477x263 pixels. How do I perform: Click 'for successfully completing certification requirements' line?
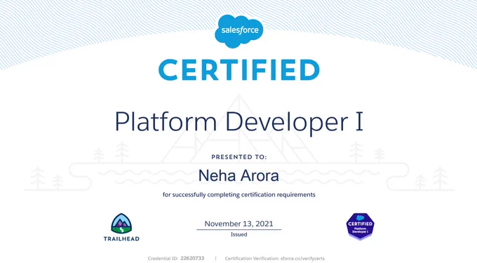tap(238, 194)
